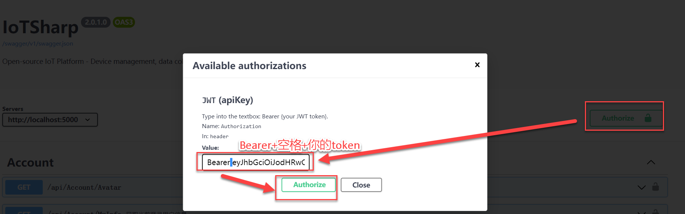Open the Servers dropdown showing localhost:5000

click(50, 120)
